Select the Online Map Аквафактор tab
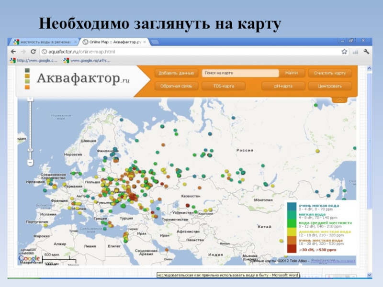Image resolution: width=383 pixels, height=287 pixels. point(115,42)
